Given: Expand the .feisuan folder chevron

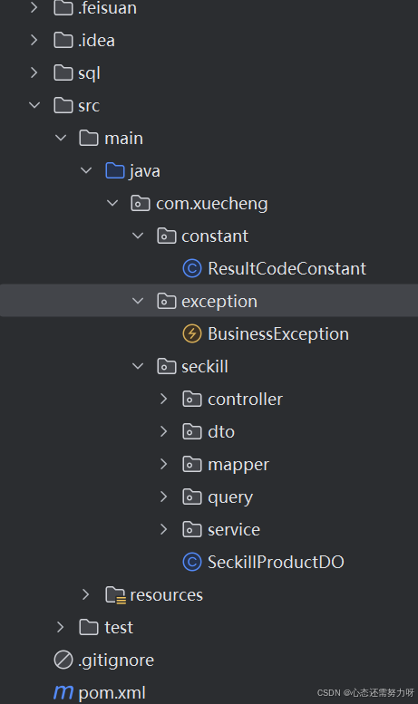Looking at the screenshot, I should coord(34,7).
